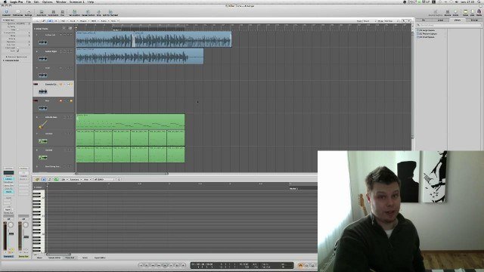Open the Score editor tab

coord(85,258)
